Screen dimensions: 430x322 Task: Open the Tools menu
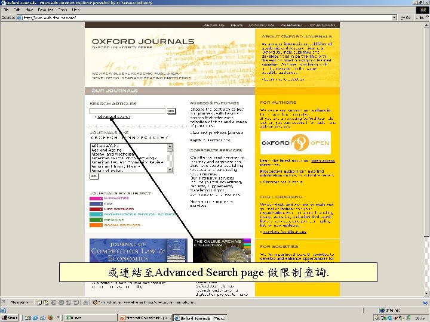point(63,10)
